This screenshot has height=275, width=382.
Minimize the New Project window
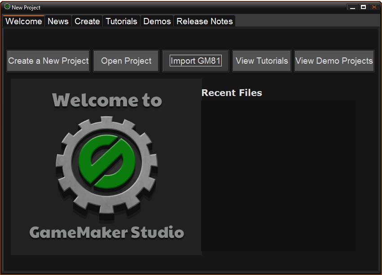tap(352, 7)
